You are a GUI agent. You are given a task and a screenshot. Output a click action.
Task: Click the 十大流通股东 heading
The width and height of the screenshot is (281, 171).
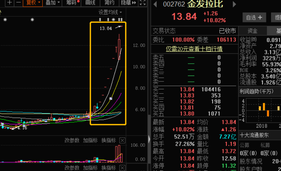(254, 135)
